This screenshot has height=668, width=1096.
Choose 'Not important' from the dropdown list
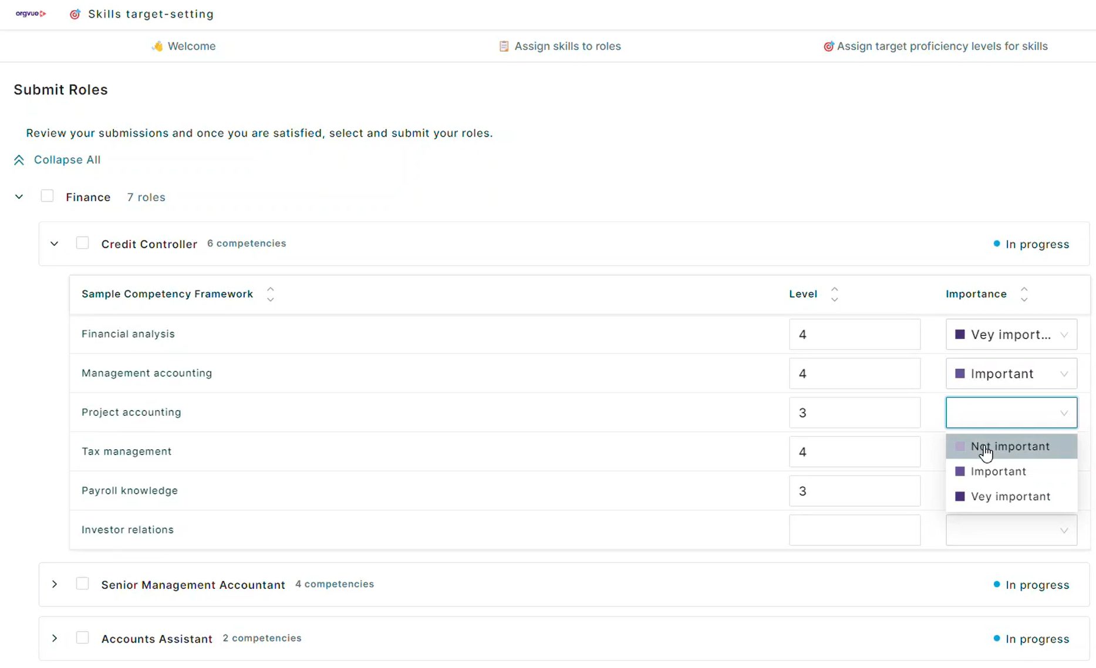click(1010, 446)
